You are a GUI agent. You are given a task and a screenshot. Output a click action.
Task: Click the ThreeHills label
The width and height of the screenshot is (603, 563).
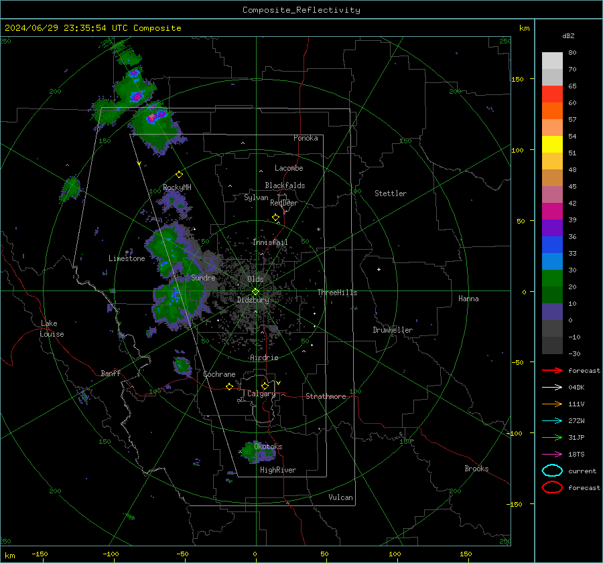(337, 293)
